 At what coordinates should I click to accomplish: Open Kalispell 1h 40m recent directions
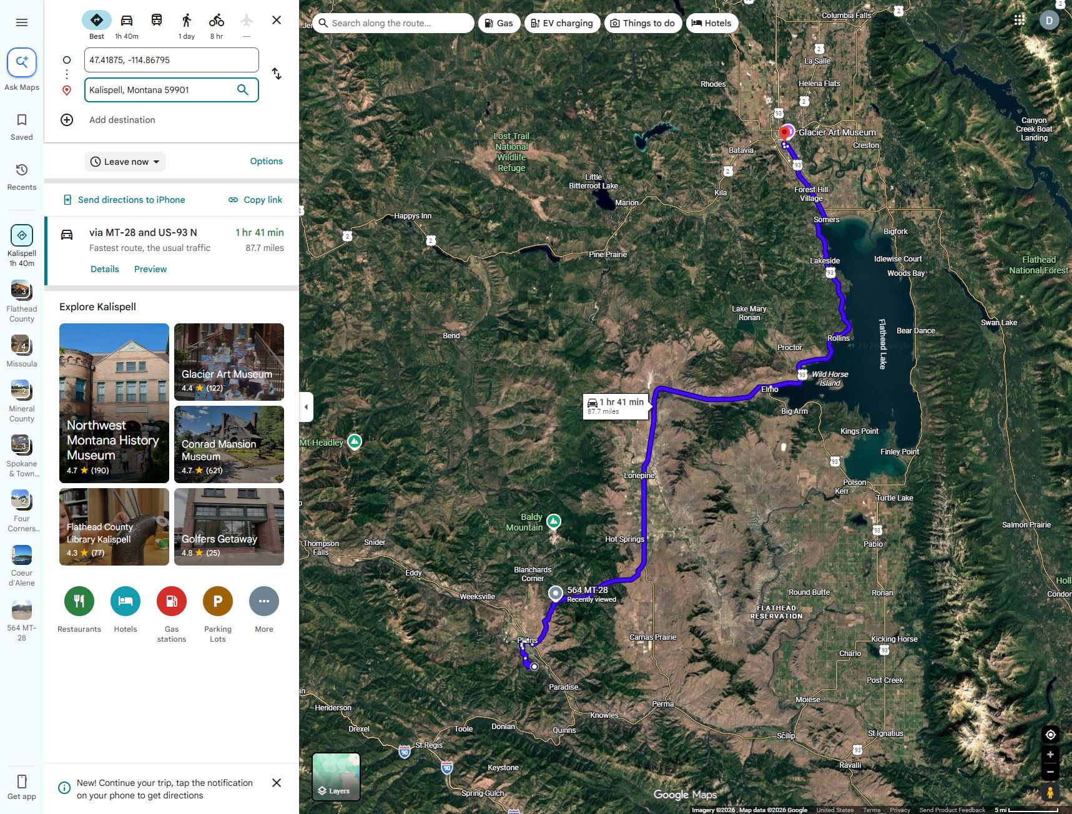pos(22,245)
